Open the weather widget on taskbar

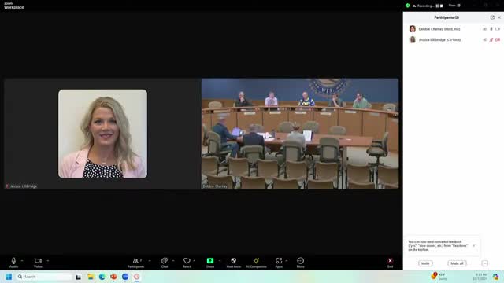pyautogui.click(x=439, y=277)
